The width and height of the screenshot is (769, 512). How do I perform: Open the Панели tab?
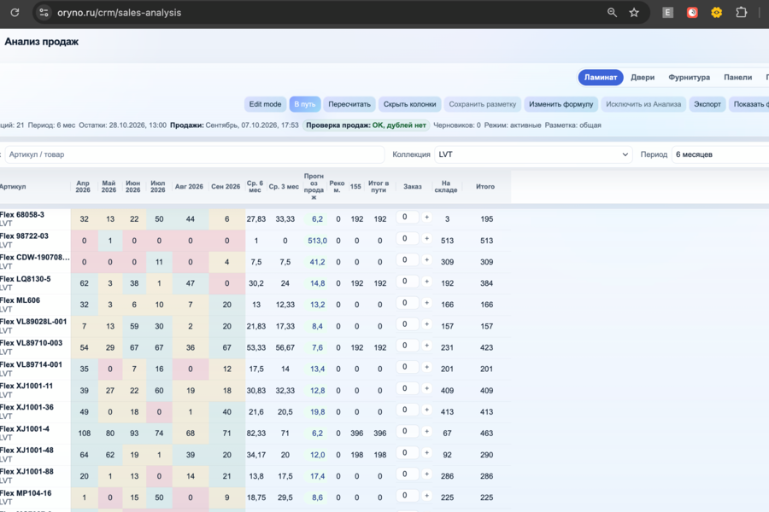coord(737,78)
